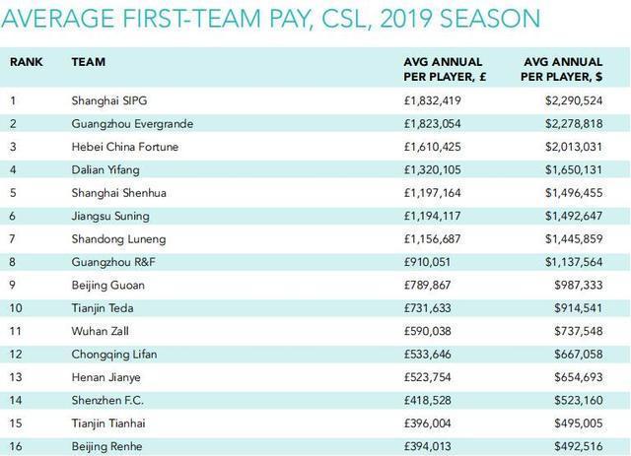Click the RANK column header

coord(26,61)
